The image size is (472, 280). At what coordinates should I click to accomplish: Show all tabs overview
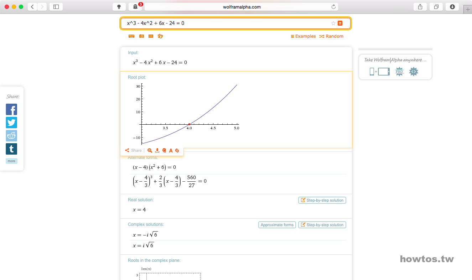[x=436, y=7]
